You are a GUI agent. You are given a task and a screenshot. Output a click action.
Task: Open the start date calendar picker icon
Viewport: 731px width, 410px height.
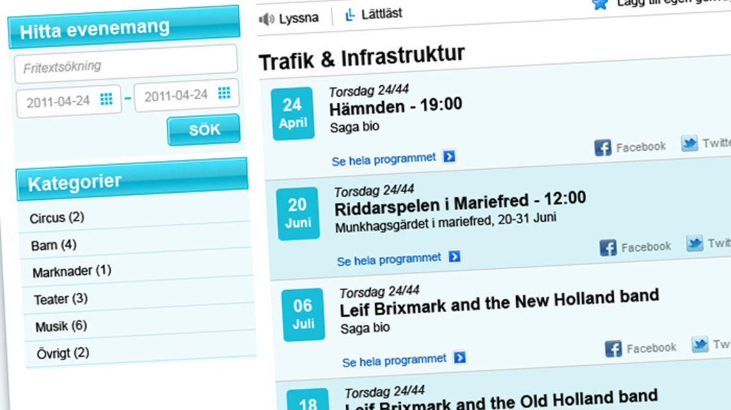106,99
